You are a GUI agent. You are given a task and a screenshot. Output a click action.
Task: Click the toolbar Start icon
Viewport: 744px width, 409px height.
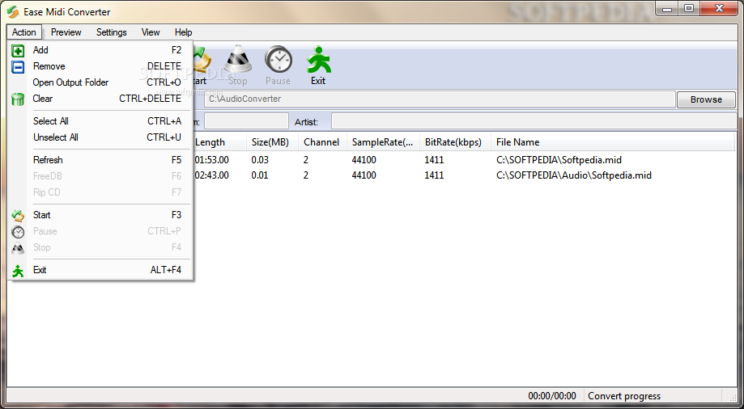point(202,59)
